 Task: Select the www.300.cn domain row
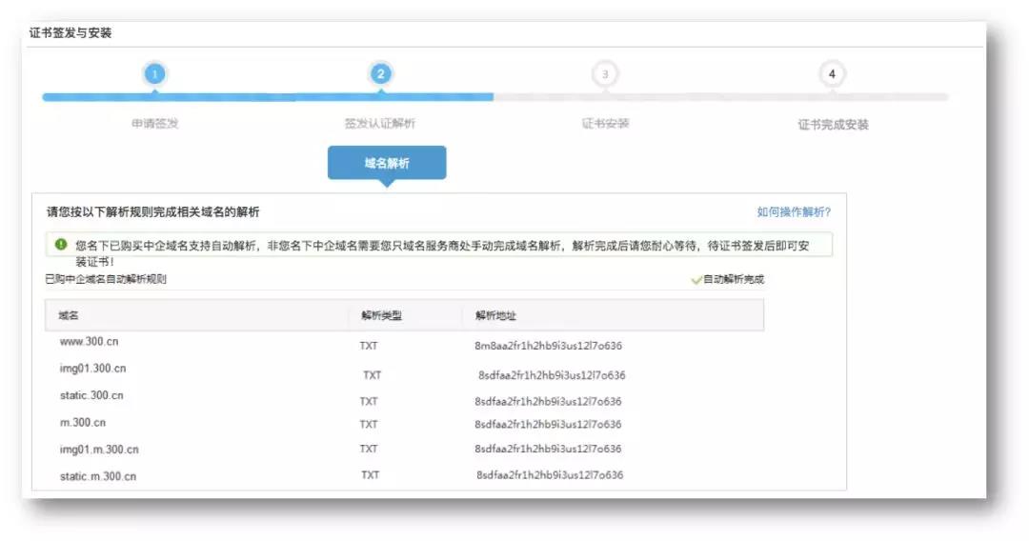point(404,344)
